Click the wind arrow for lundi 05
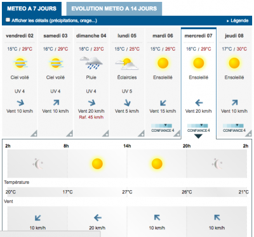 click(127, 103)
